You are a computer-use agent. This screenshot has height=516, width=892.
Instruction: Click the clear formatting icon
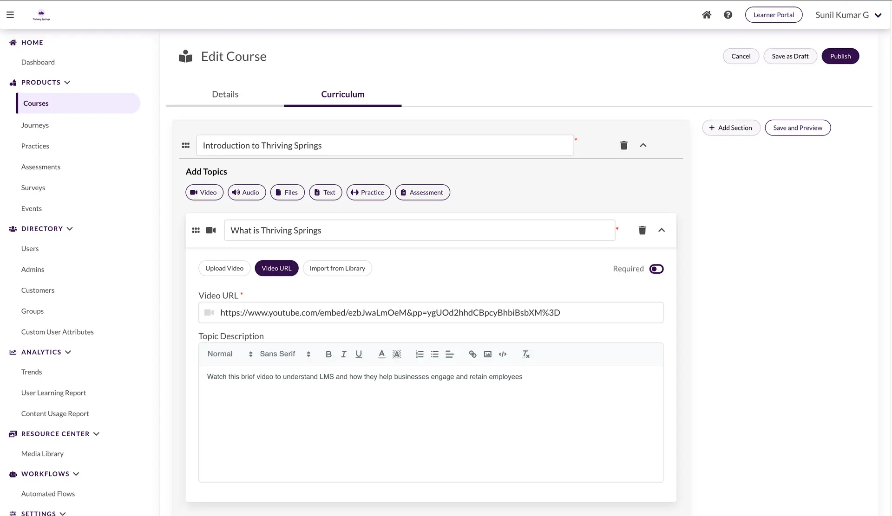(x=525, y=354)
